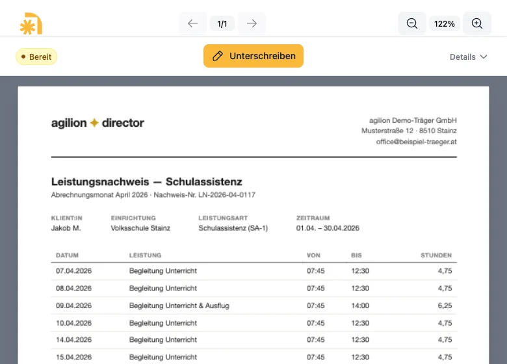Click date cell 07.04.2026

tap(73, 271)
